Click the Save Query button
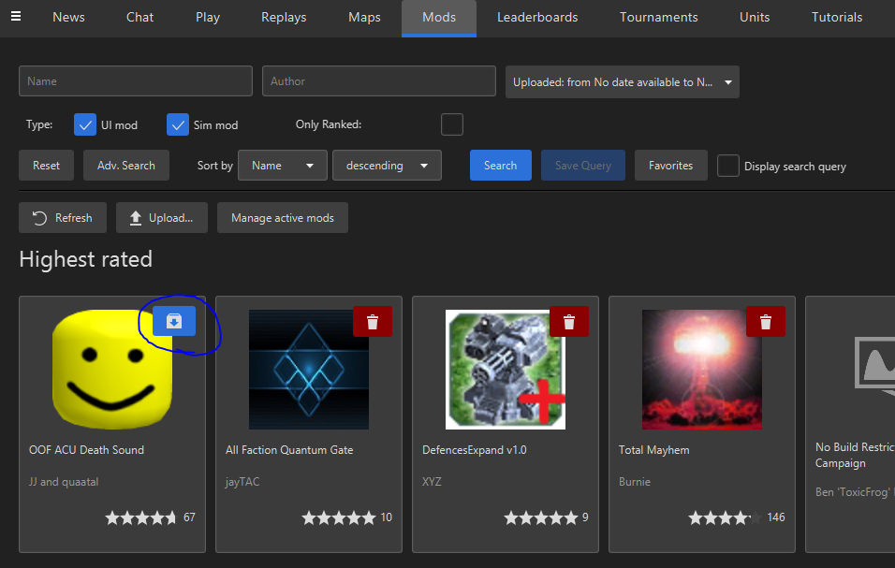Screen dimensions: 895x568 pyautogui.click(x=582, y=166)
